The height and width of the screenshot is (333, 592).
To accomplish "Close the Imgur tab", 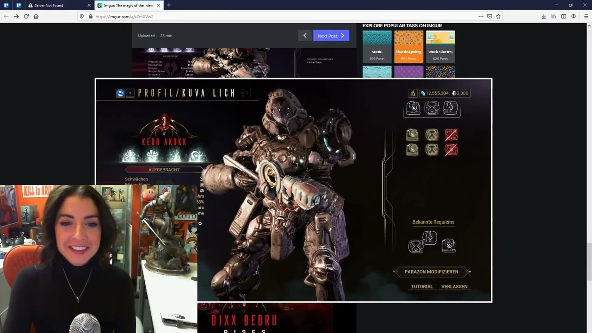I will point(158,5).
